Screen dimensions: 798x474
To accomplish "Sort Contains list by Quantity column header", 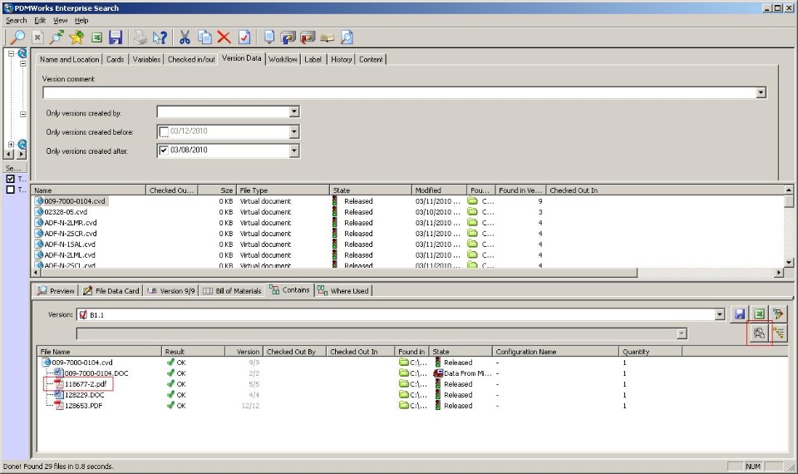I will click(x=650, y=351).
